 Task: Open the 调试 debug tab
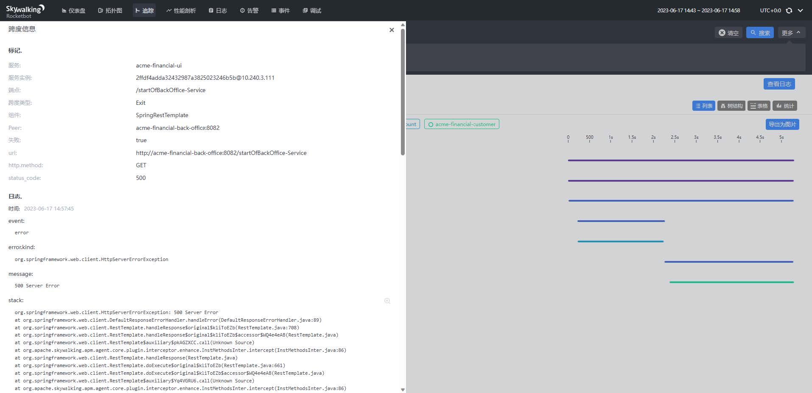[x=312, y=11]
